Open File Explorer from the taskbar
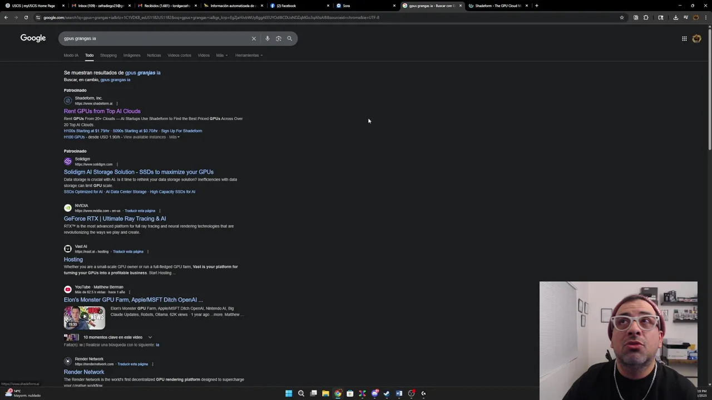The height and width of the screenshot is (400, 712). [x=325, y=393]
